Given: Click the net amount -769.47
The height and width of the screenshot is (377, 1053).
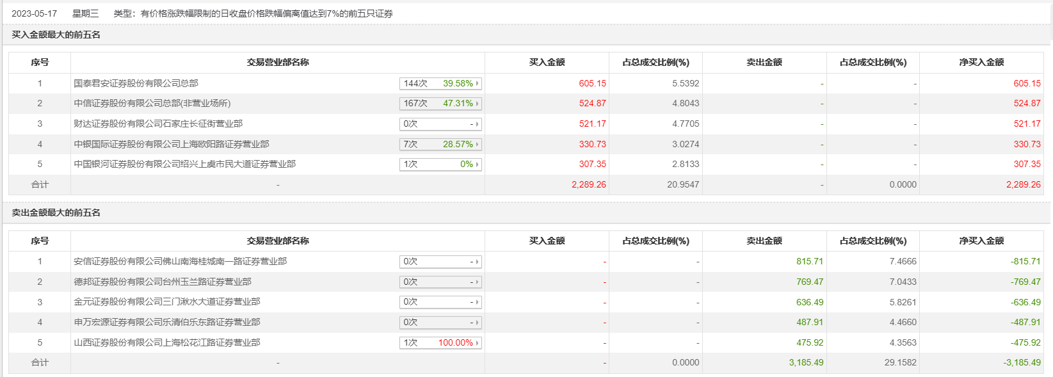Looking at the screenshot, I should click(x=1025, y=282).
